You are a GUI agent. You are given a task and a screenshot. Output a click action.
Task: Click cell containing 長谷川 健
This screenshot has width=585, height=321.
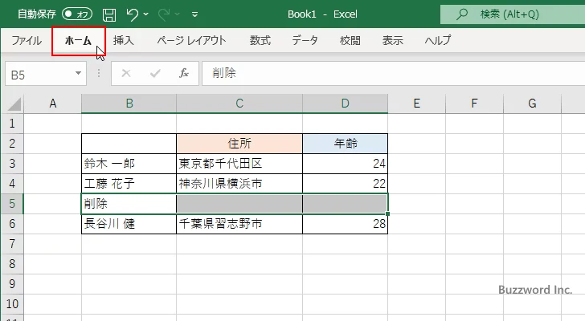pos(129,224)
